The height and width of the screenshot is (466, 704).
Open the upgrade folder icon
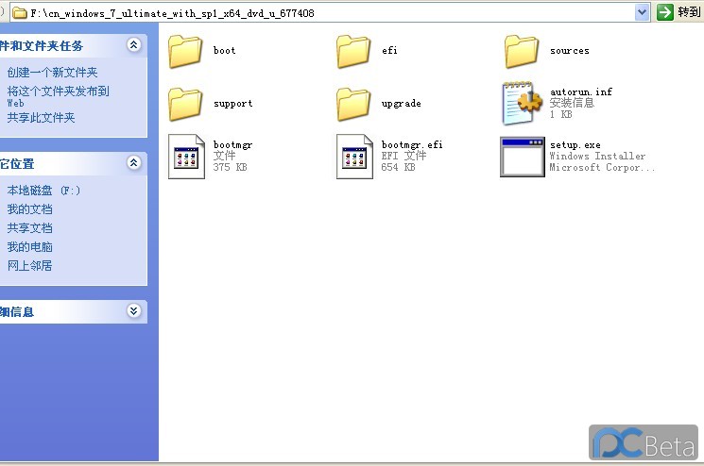tap(353, 105)
